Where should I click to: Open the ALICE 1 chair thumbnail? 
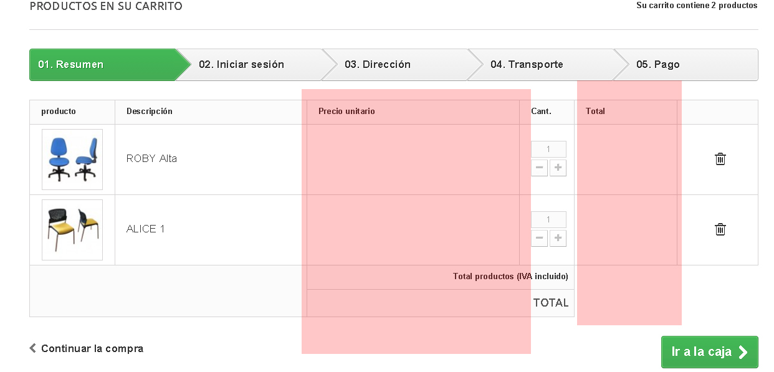pos(72,230)
